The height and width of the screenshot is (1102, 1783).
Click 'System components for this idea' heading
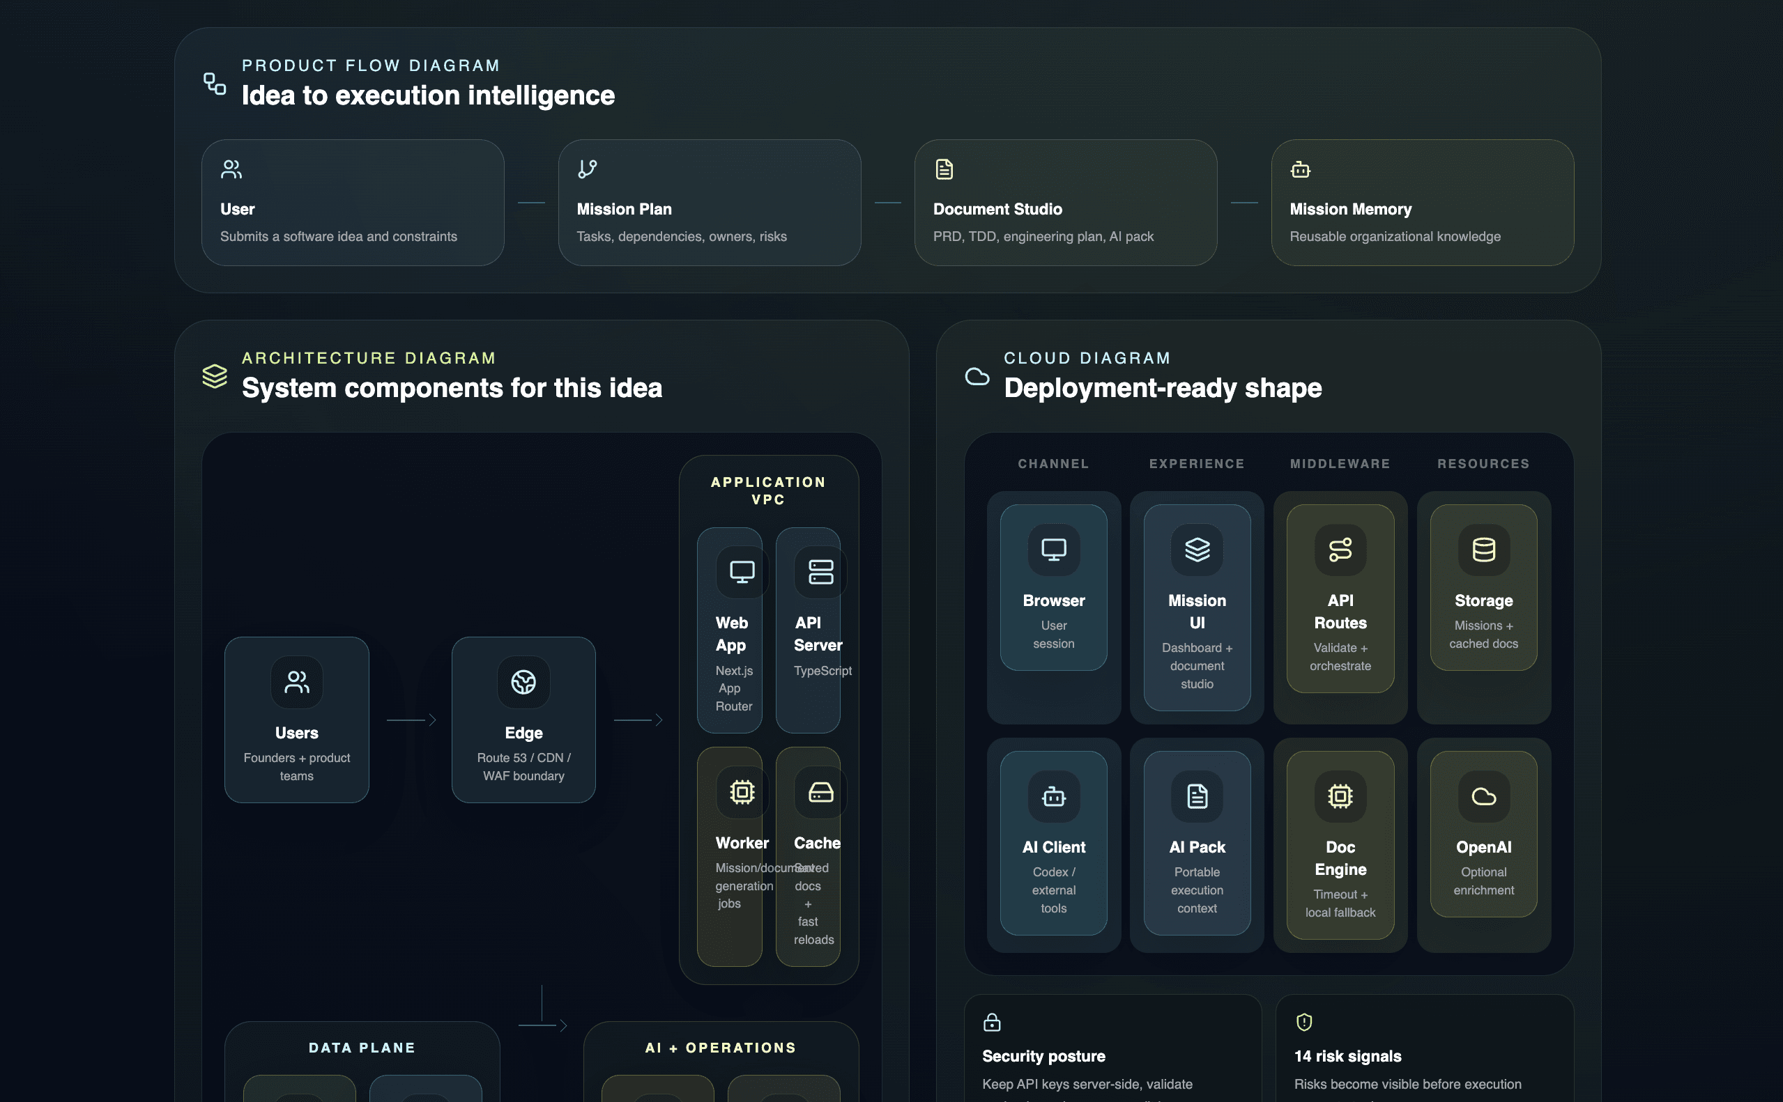point(452,388)
